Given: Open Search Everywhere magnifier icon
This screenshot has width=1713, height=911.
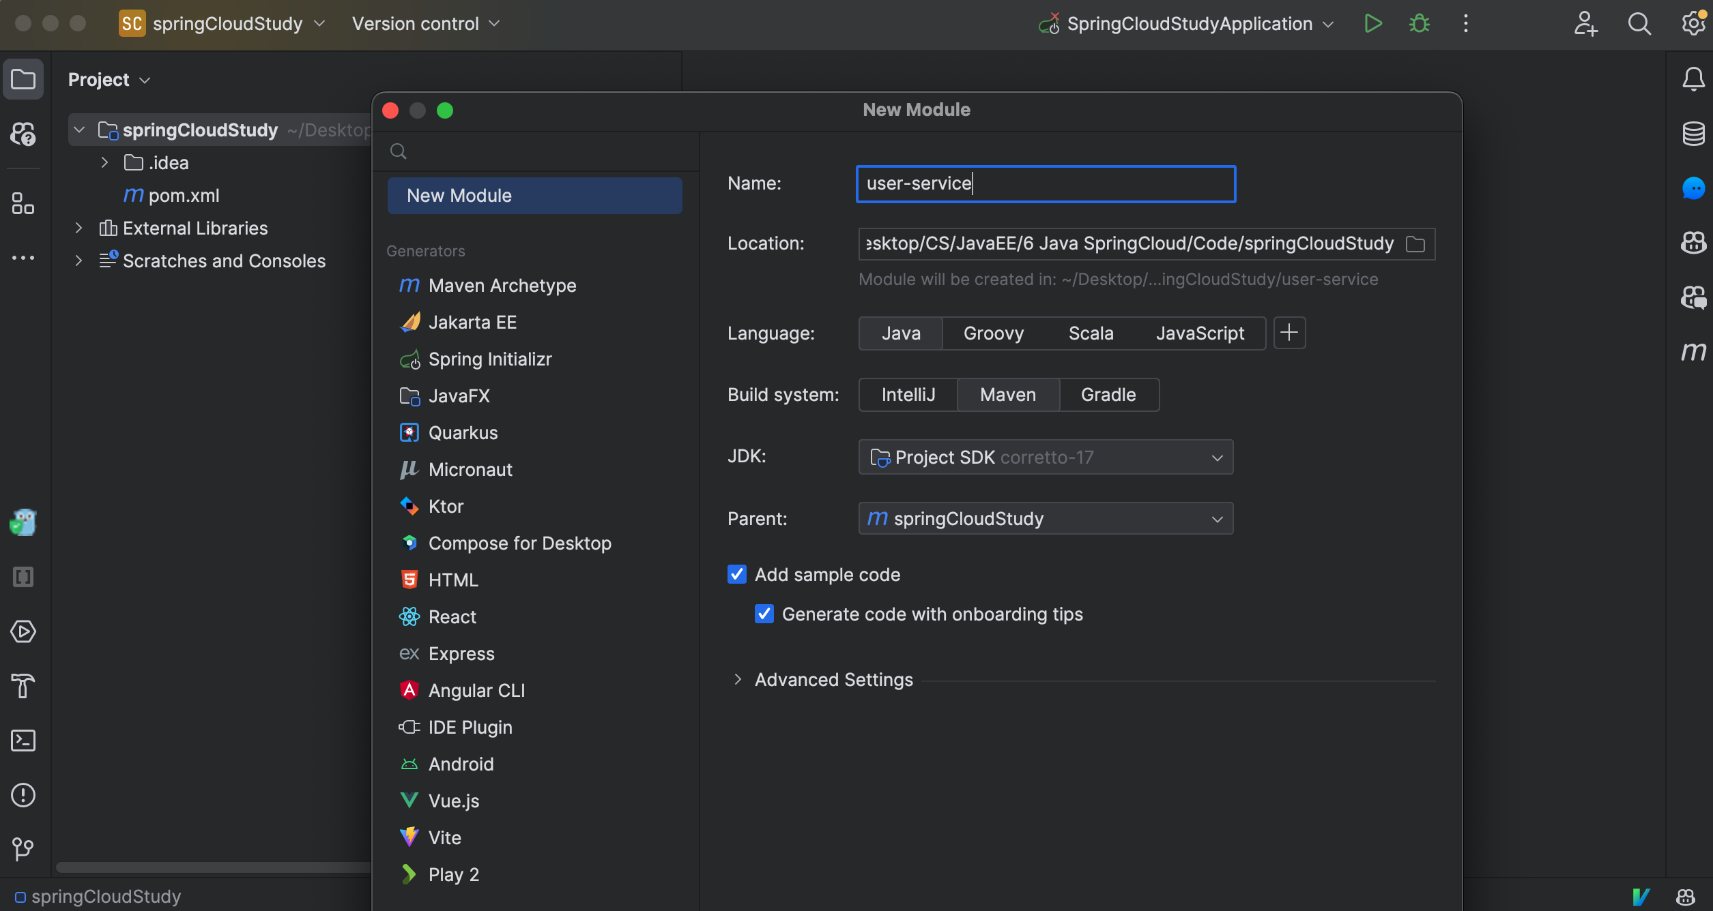Looking at the screenshot, I should 1639,24.
